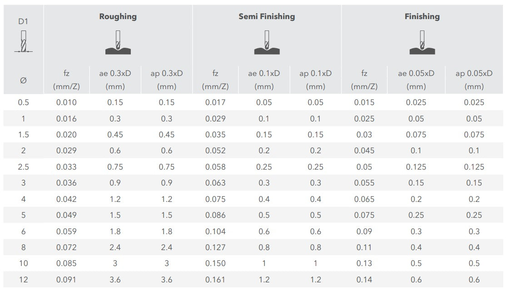508x291 pixels.
Task: Click roughing ae value 3.6
Action: 115,280
